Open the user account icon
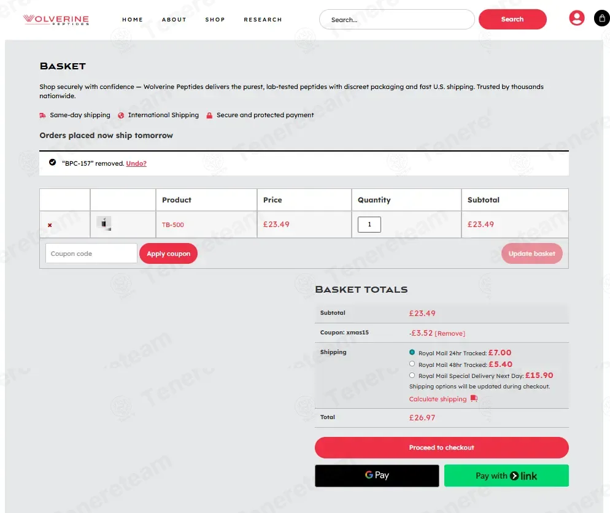610x513 pixels. [576, 18]
